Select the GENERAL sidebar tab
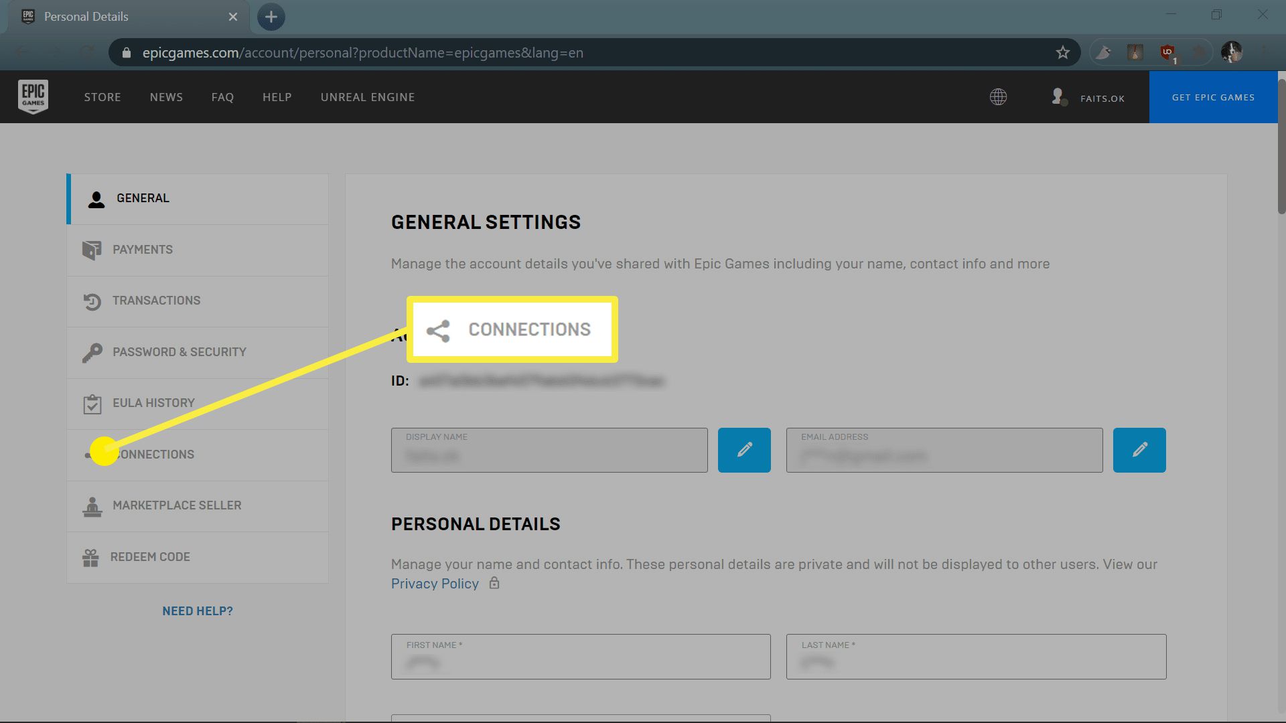The image size is (1286, 723). click(x=198, y=199)
